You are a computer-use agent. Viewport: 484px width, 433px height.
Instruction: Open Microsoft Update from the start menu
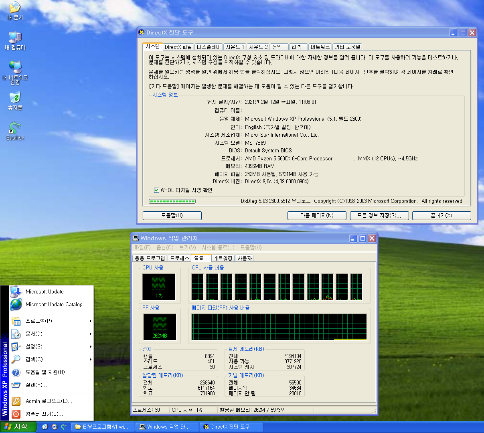click(51, 291)
